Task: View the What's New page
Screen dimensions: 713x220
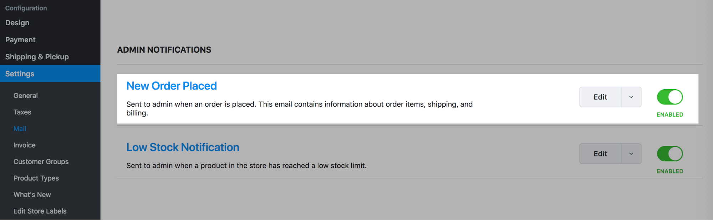Action: click(32, 195)
